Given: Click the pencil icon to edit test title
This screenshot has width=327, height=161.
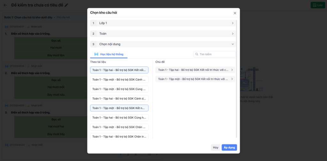Looking at the screenshot, I should (66, 5).
